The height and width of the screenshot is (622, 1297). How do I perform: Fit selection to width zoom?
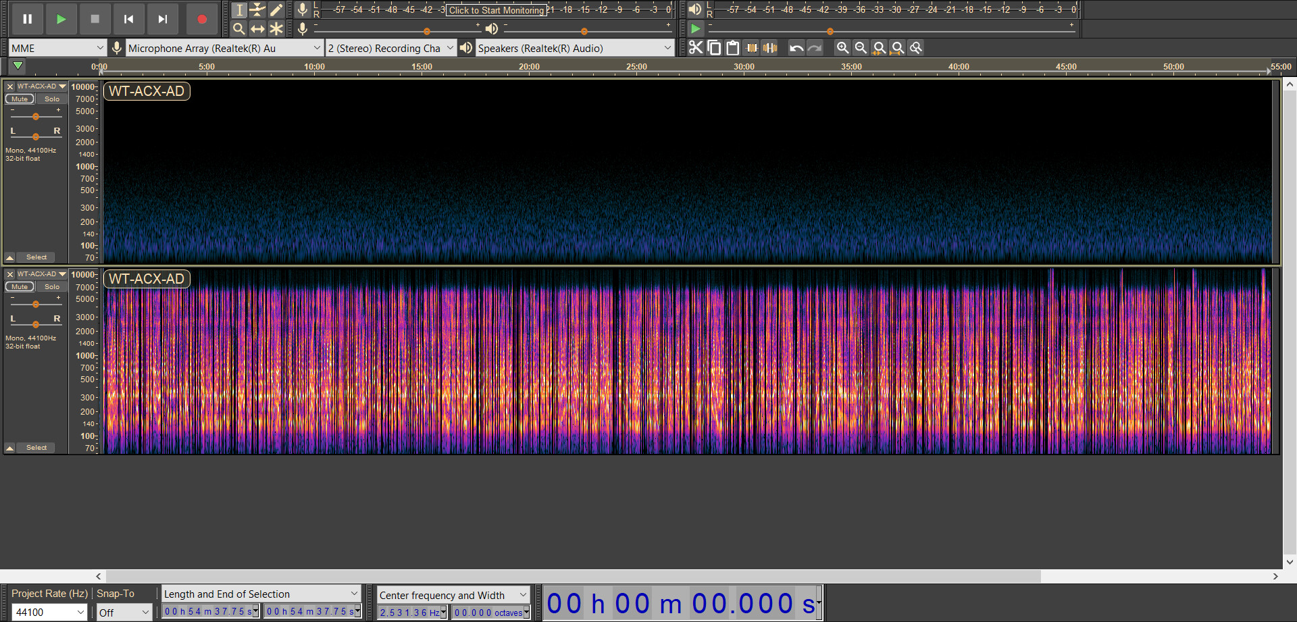879,48
